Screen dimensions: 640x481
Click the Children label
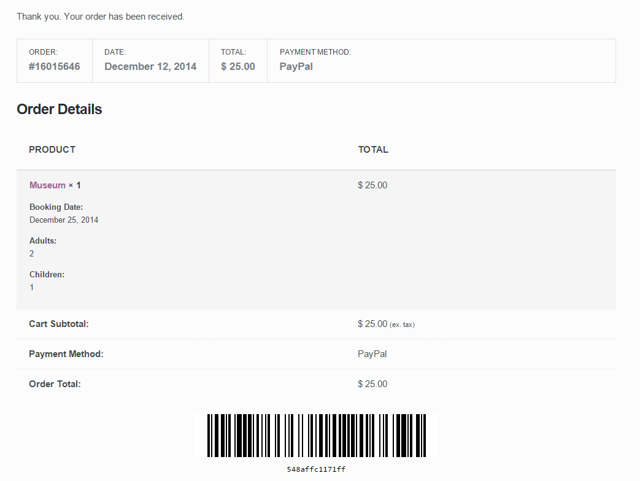click(x=47, y=275)
